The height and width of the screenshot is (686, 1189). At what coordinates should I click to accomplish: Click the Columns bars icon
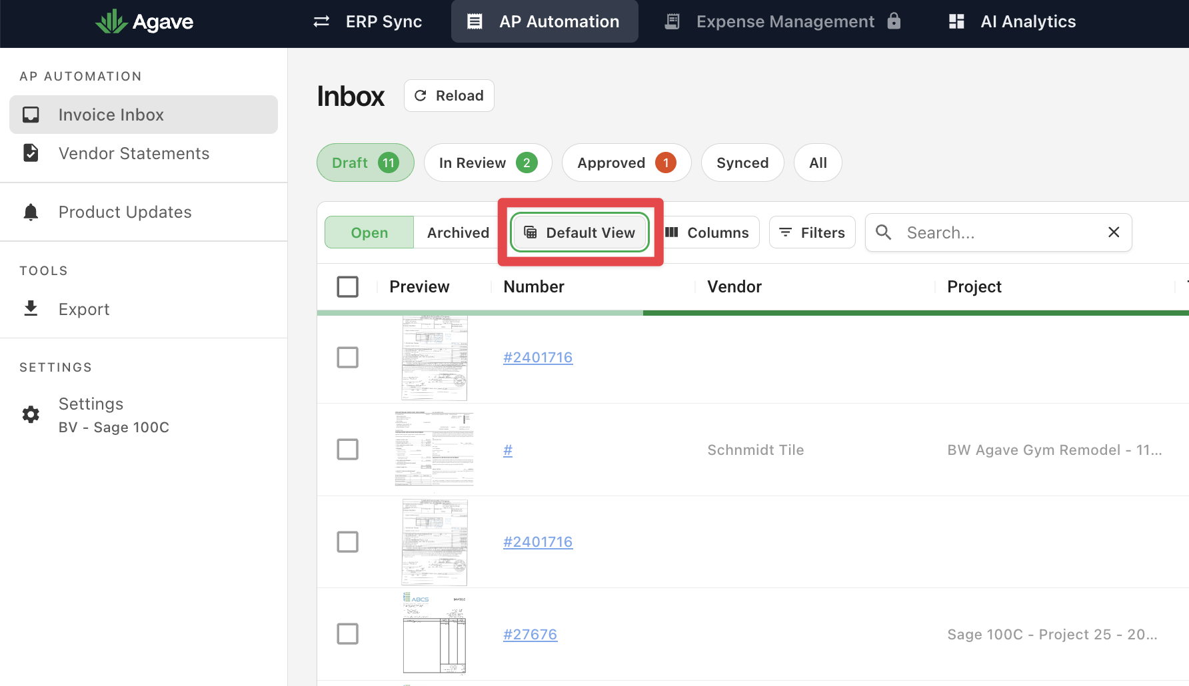672,232
